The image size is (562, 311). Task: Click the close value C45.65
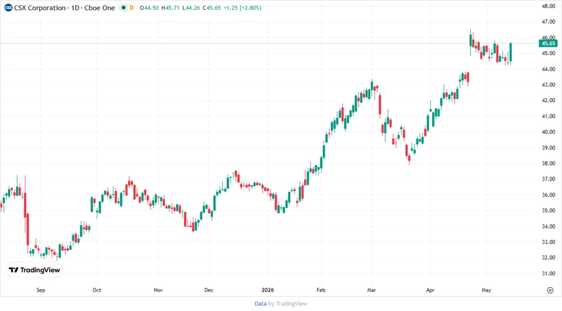tap(212, 8)
